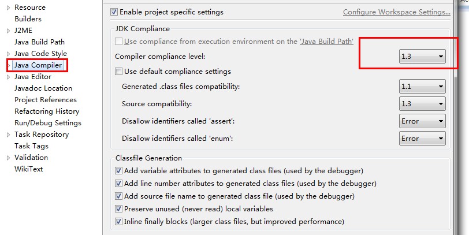Viewport: 469px width, 235px height.
Task: Toggle Inline finally blocks checkbox
Action: click(x=119, y=222)
